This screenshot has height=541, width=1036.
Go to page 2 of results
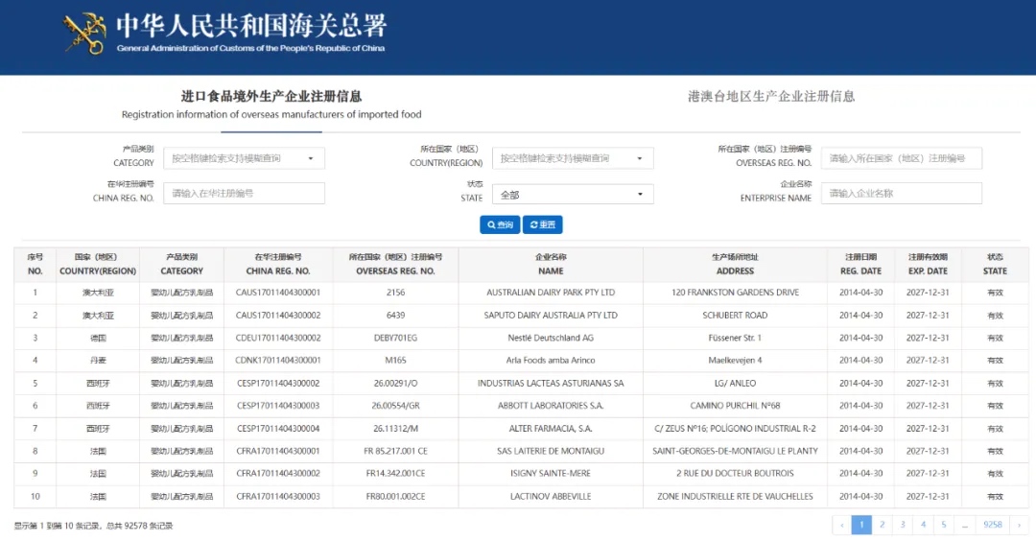click(x=883, y=525)
